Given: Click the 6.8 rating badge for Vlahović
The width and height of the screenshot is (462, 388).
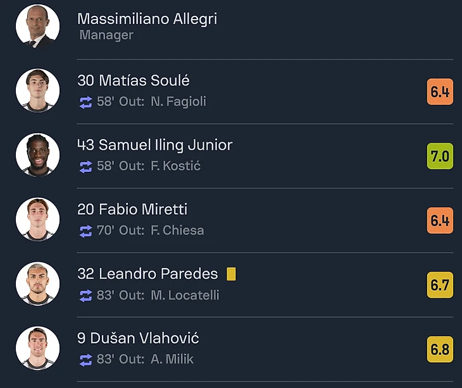Looking at the screenshot, I should click(x=440, y=349).
